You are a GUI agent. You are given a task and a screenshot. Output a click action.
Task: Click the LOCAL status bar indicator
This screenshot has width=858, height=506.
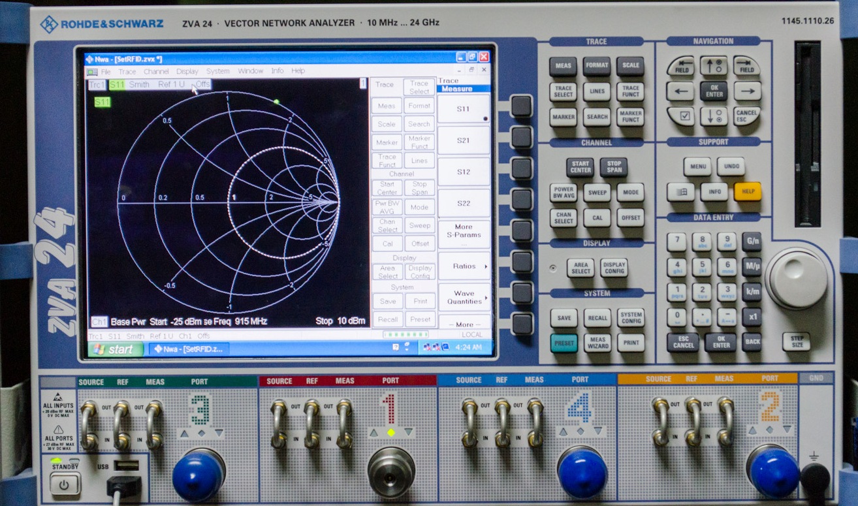coord(471,334)
